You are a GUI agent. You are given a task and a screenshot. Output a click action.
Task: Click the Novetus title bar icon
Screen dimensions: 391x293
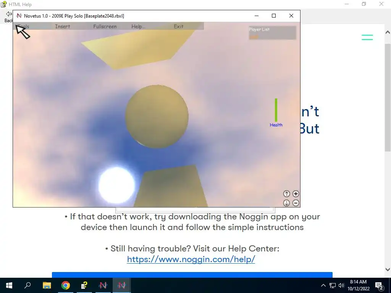pos(19,16)
